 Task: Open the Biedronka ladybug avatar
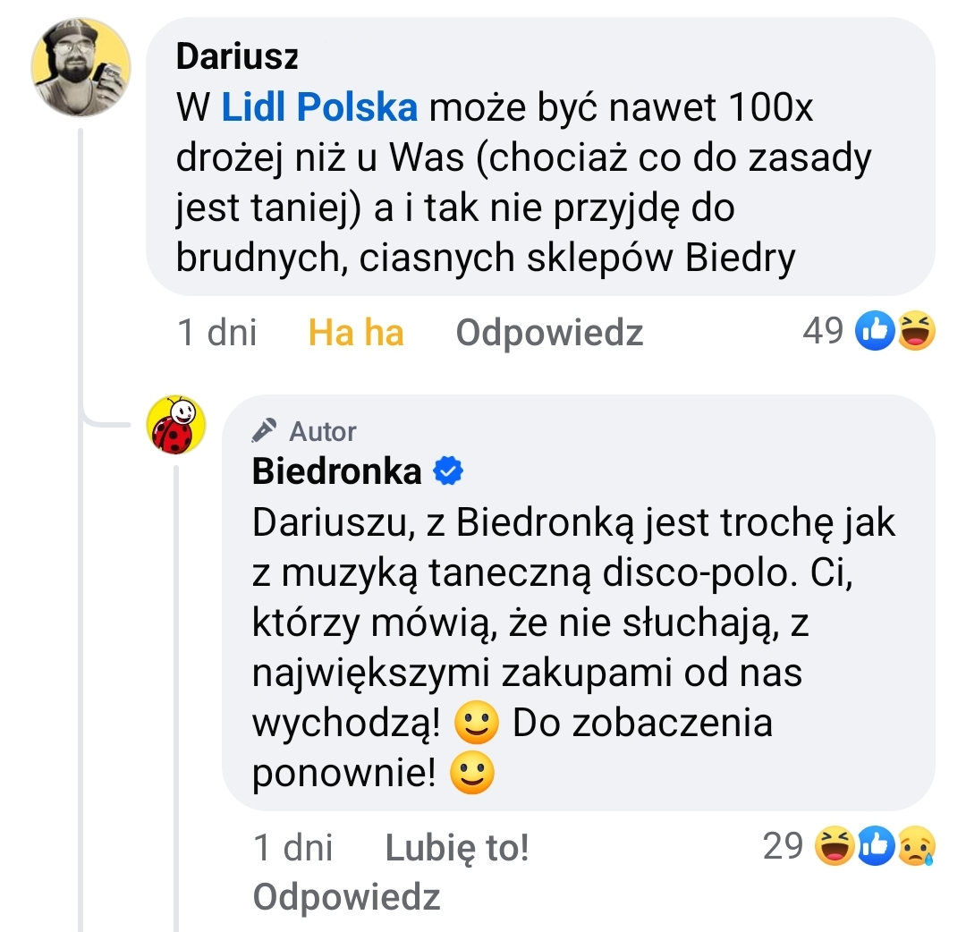point(175,425)
